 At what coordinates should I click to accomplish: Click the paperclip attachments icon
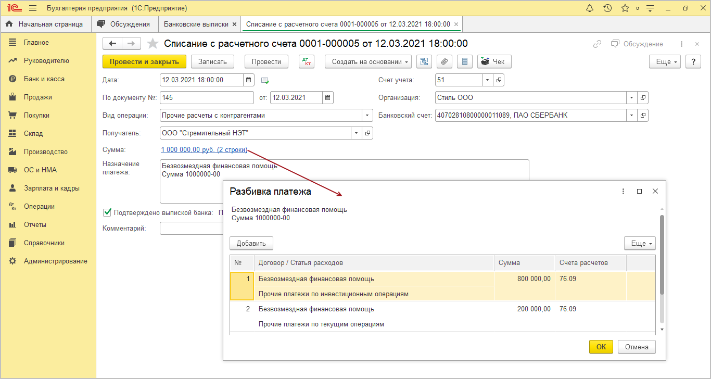click(444, 61)
